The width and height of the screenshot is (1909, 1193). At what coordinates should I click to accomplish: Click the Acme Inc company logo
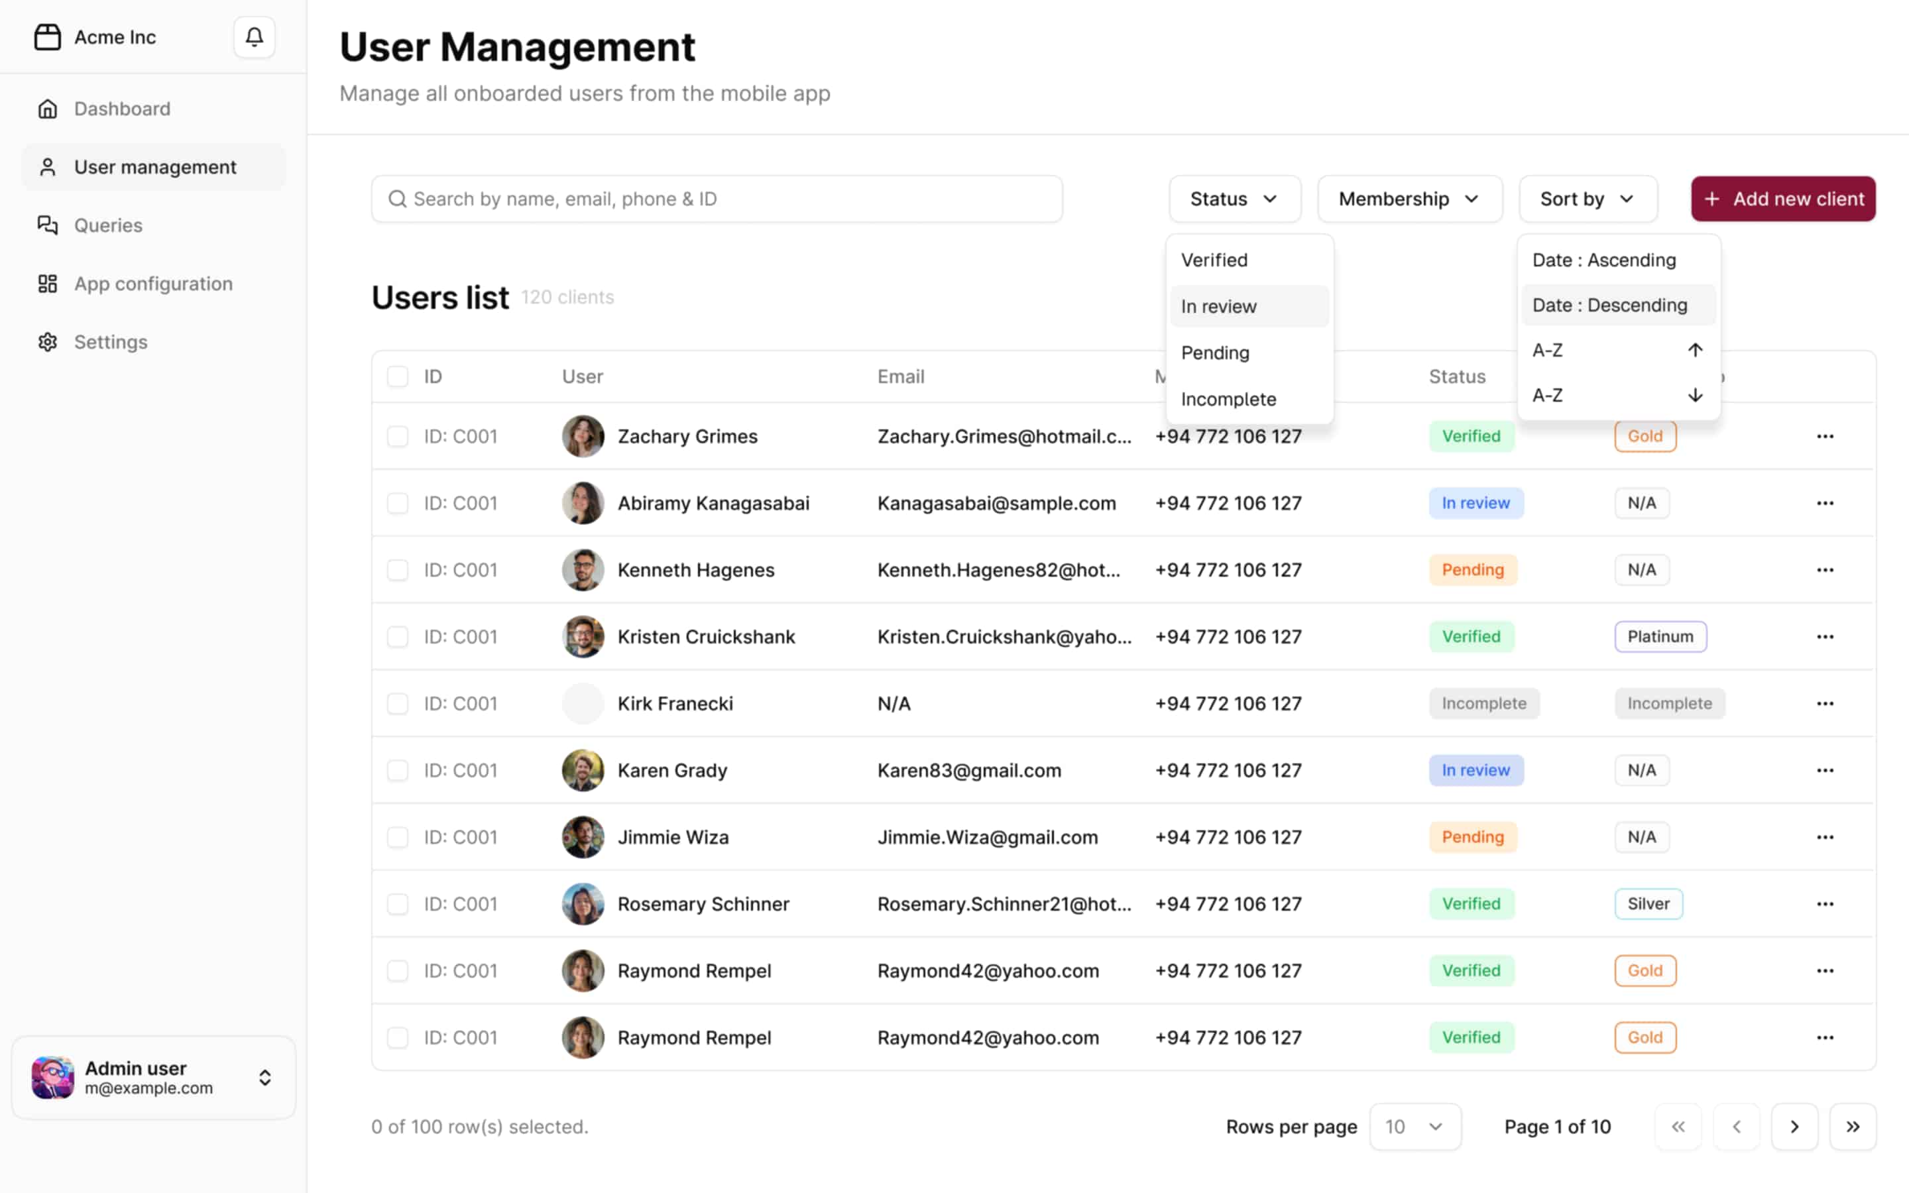click(x=47, y=36)
